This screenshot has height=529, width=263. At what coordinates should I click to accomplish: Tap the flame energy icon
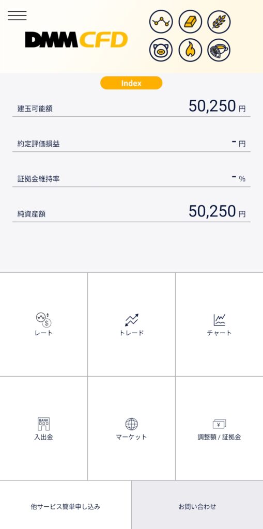[190, 51]
